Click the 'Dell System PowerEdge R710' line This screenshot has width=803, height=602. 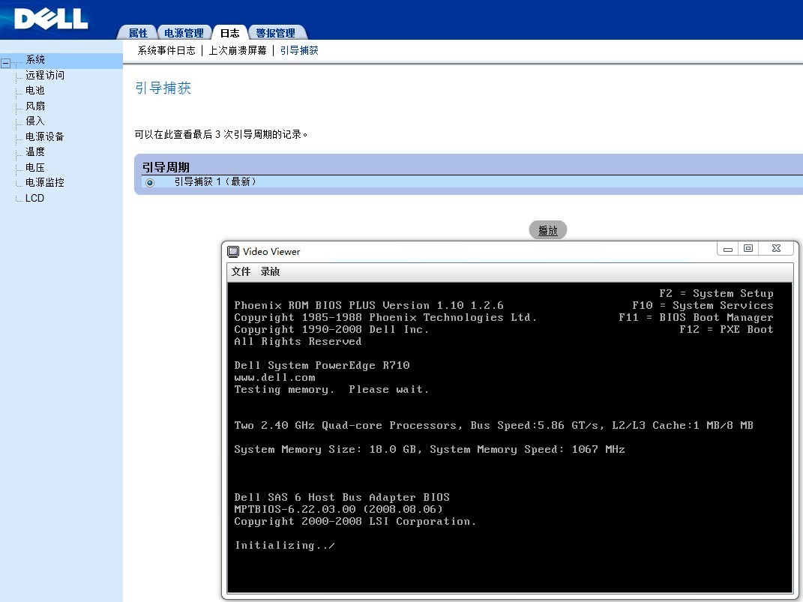coord(322,366)
